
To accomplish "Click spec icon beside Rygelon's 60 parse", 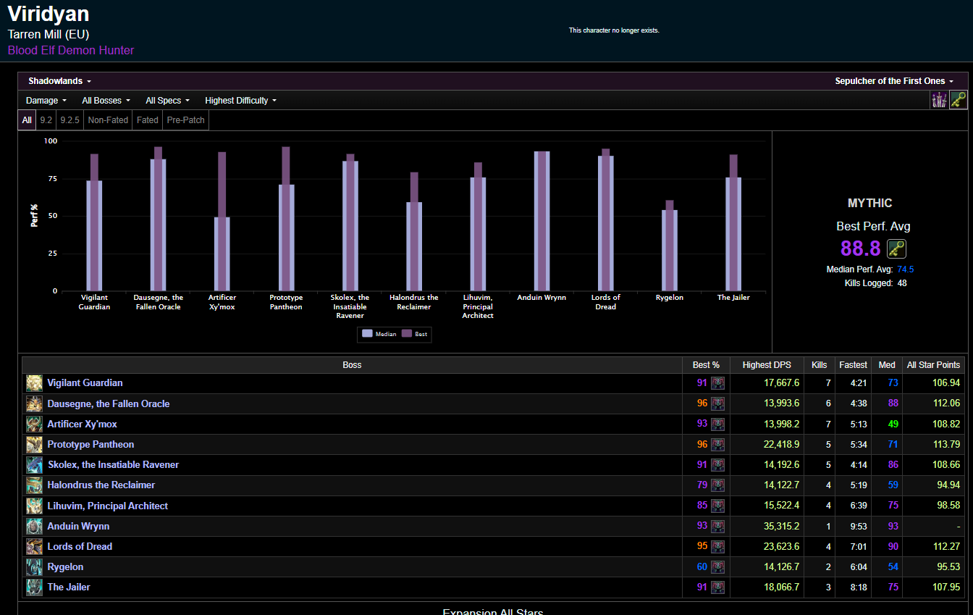I will (717, 566).
